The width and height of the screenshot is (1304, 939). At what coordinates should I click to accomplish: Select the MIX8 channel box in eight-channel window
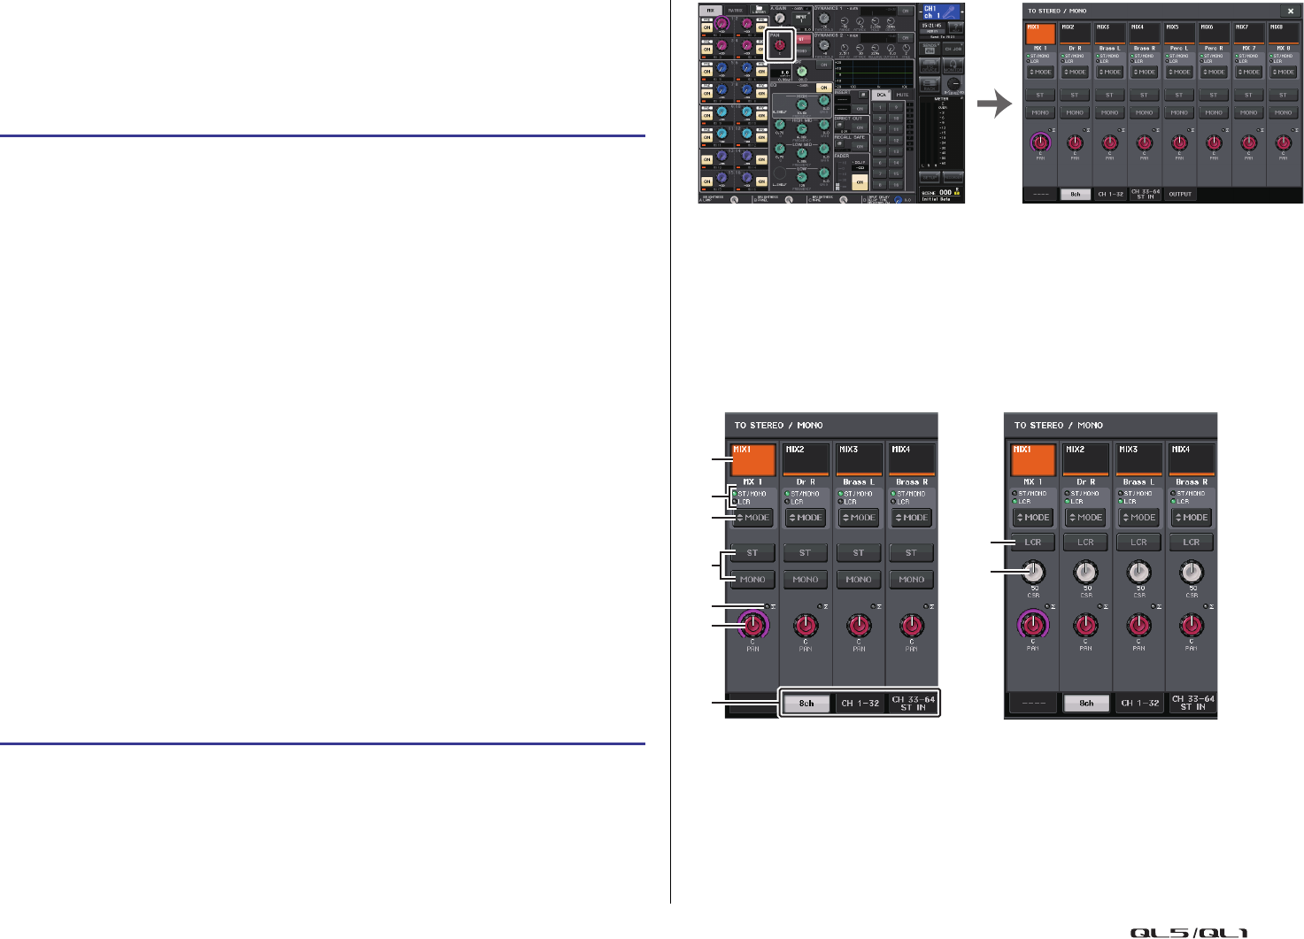click(x=1284, y=34)
